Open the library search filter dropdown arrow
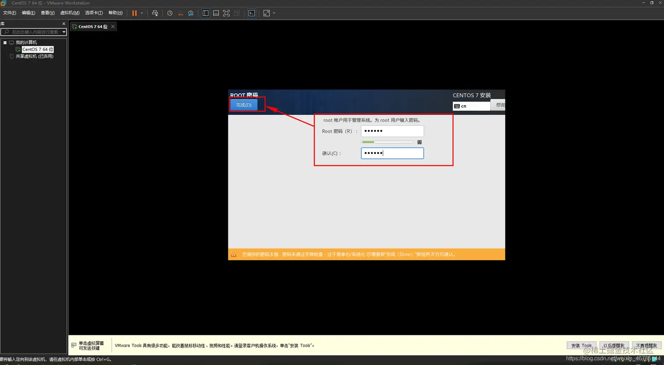The image size is (664, 365). 64,32
